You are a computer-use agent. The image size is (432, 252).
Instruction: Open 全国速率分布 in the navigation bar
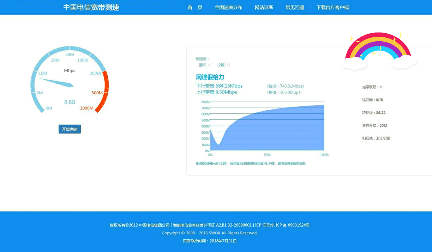(228, 7)
